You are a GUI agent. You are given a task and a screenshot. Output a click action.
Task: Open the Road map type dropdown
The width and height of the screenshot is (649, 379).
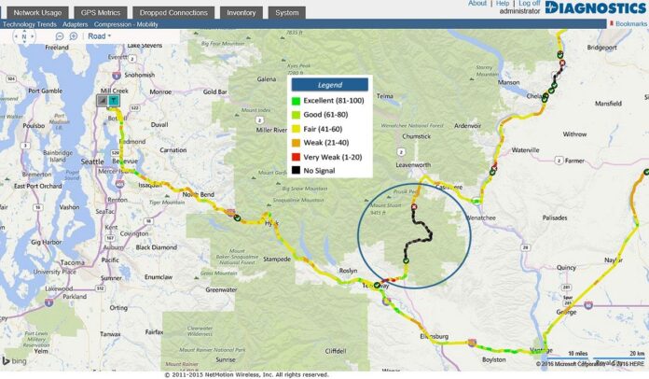click(x=99, y=36)
